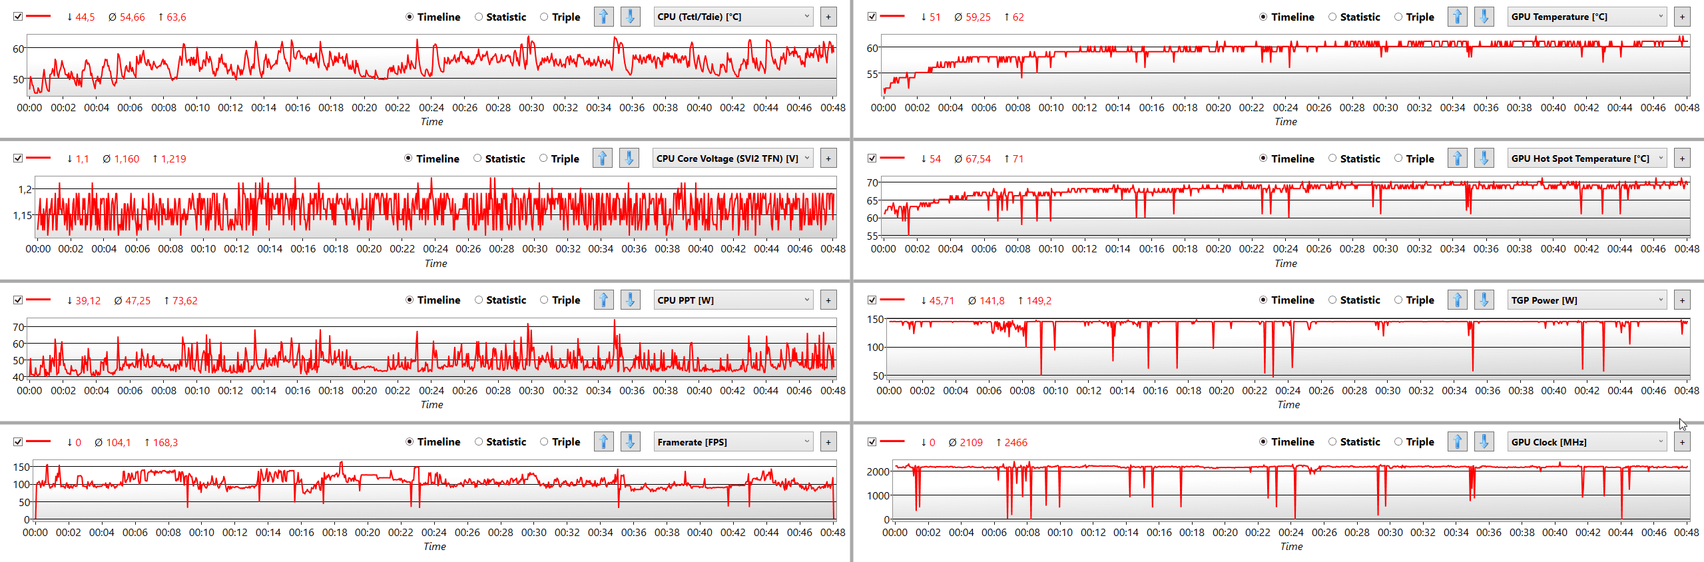Image resolution: width=1704 pixels, height=562 pixels.
Task: Open the TGP Power [W] sensor dropdown
Action: [1587, 300]
